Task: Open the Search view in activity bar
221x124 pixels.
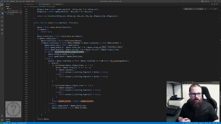Action: tap(2, 9)
